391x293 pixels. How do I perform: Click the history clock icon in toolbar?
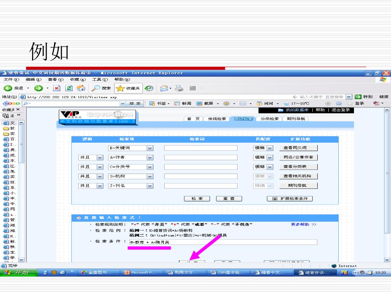(149, 88)
